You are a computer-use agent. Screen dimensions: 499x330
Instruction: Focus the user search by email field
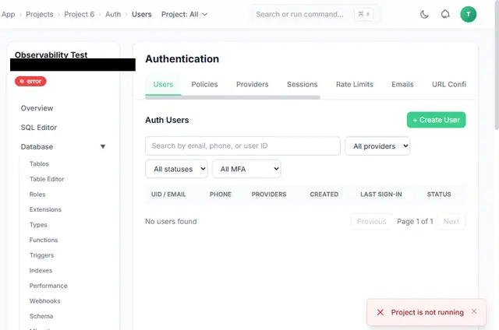242,146
